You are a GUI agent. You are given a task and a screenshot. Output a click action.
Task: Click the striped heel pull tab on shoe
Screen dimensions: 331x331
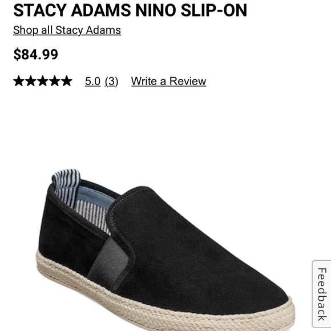pos(67,179)
